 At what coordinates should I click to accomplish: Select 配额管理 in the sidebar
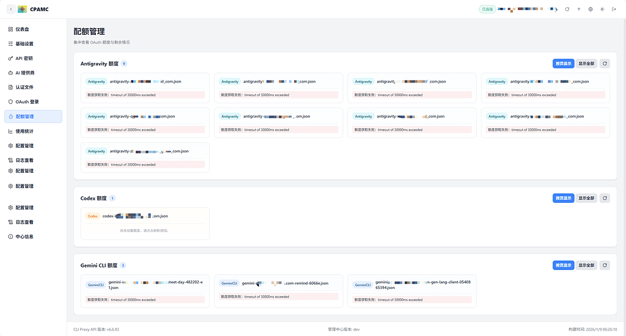(33, 117)
